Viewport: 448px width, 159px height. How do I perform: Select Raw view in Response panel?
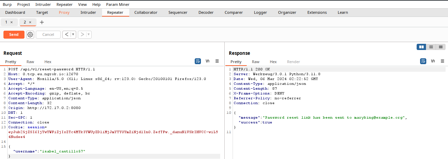tap(255, 62)
